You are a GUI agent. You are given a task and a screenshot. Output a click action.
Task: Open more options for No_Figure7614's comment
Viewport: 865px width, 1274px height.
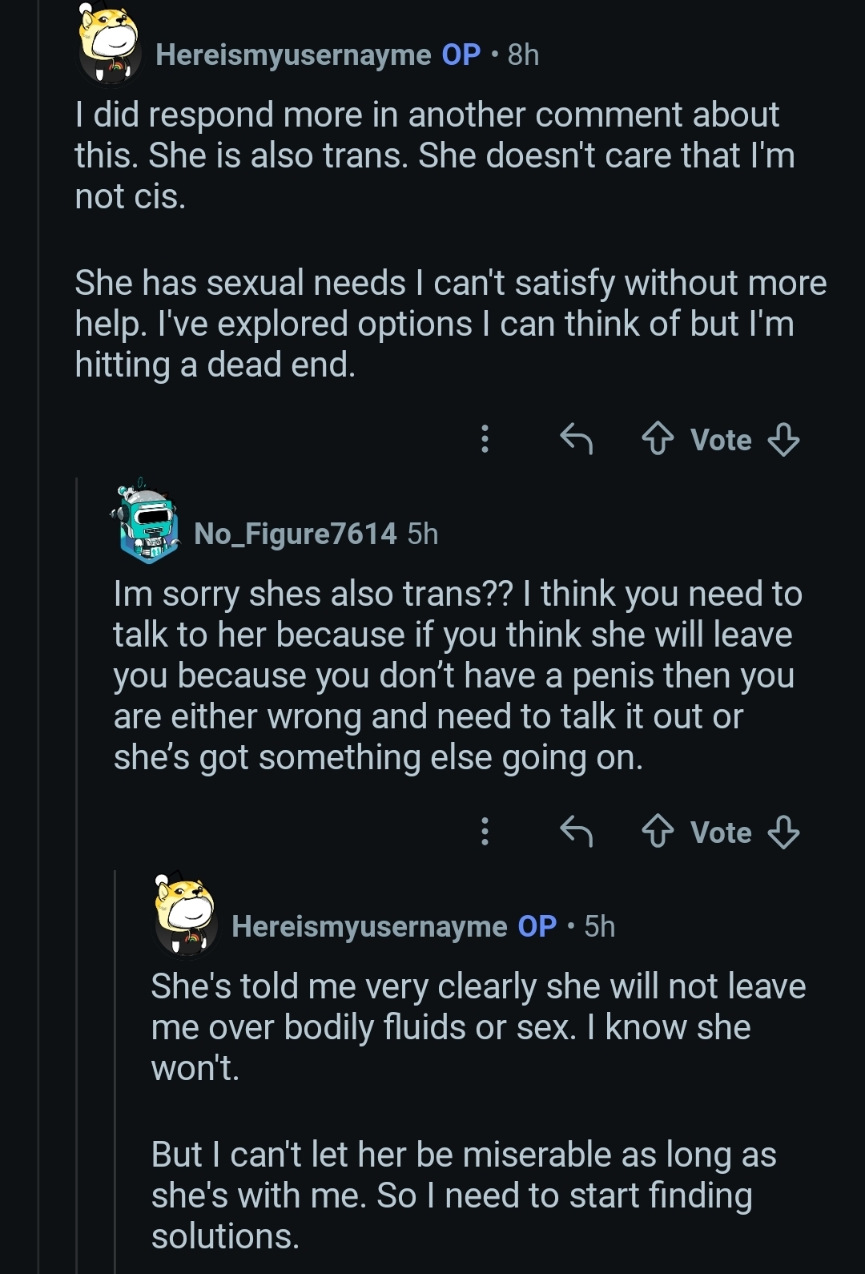click(485, 832)
